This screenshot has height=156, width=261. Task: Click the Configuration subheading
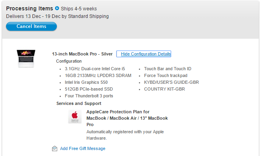(x=69, y=61)
